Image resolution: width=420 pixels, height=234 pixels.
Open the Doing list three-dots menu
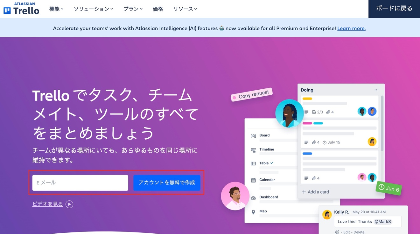click(376, 90)
